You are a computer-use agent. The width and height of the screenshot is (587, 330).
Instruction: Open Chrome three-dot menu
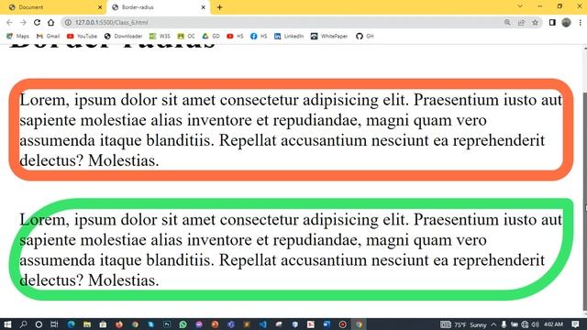point(580,22)
